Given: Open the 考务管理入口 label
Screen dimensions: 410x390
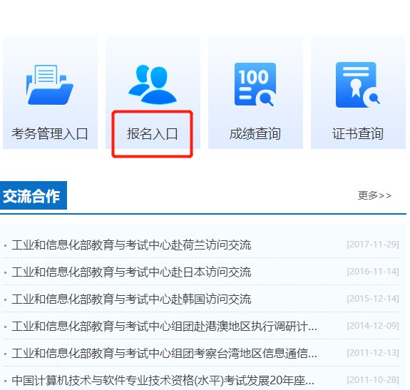Looking at the screenshot, I should 50,133.
